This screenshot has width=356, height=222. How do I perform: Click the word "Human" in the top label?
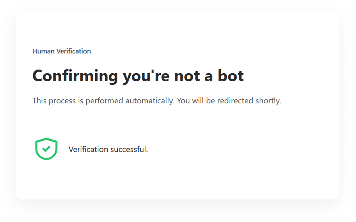point(42,51)
